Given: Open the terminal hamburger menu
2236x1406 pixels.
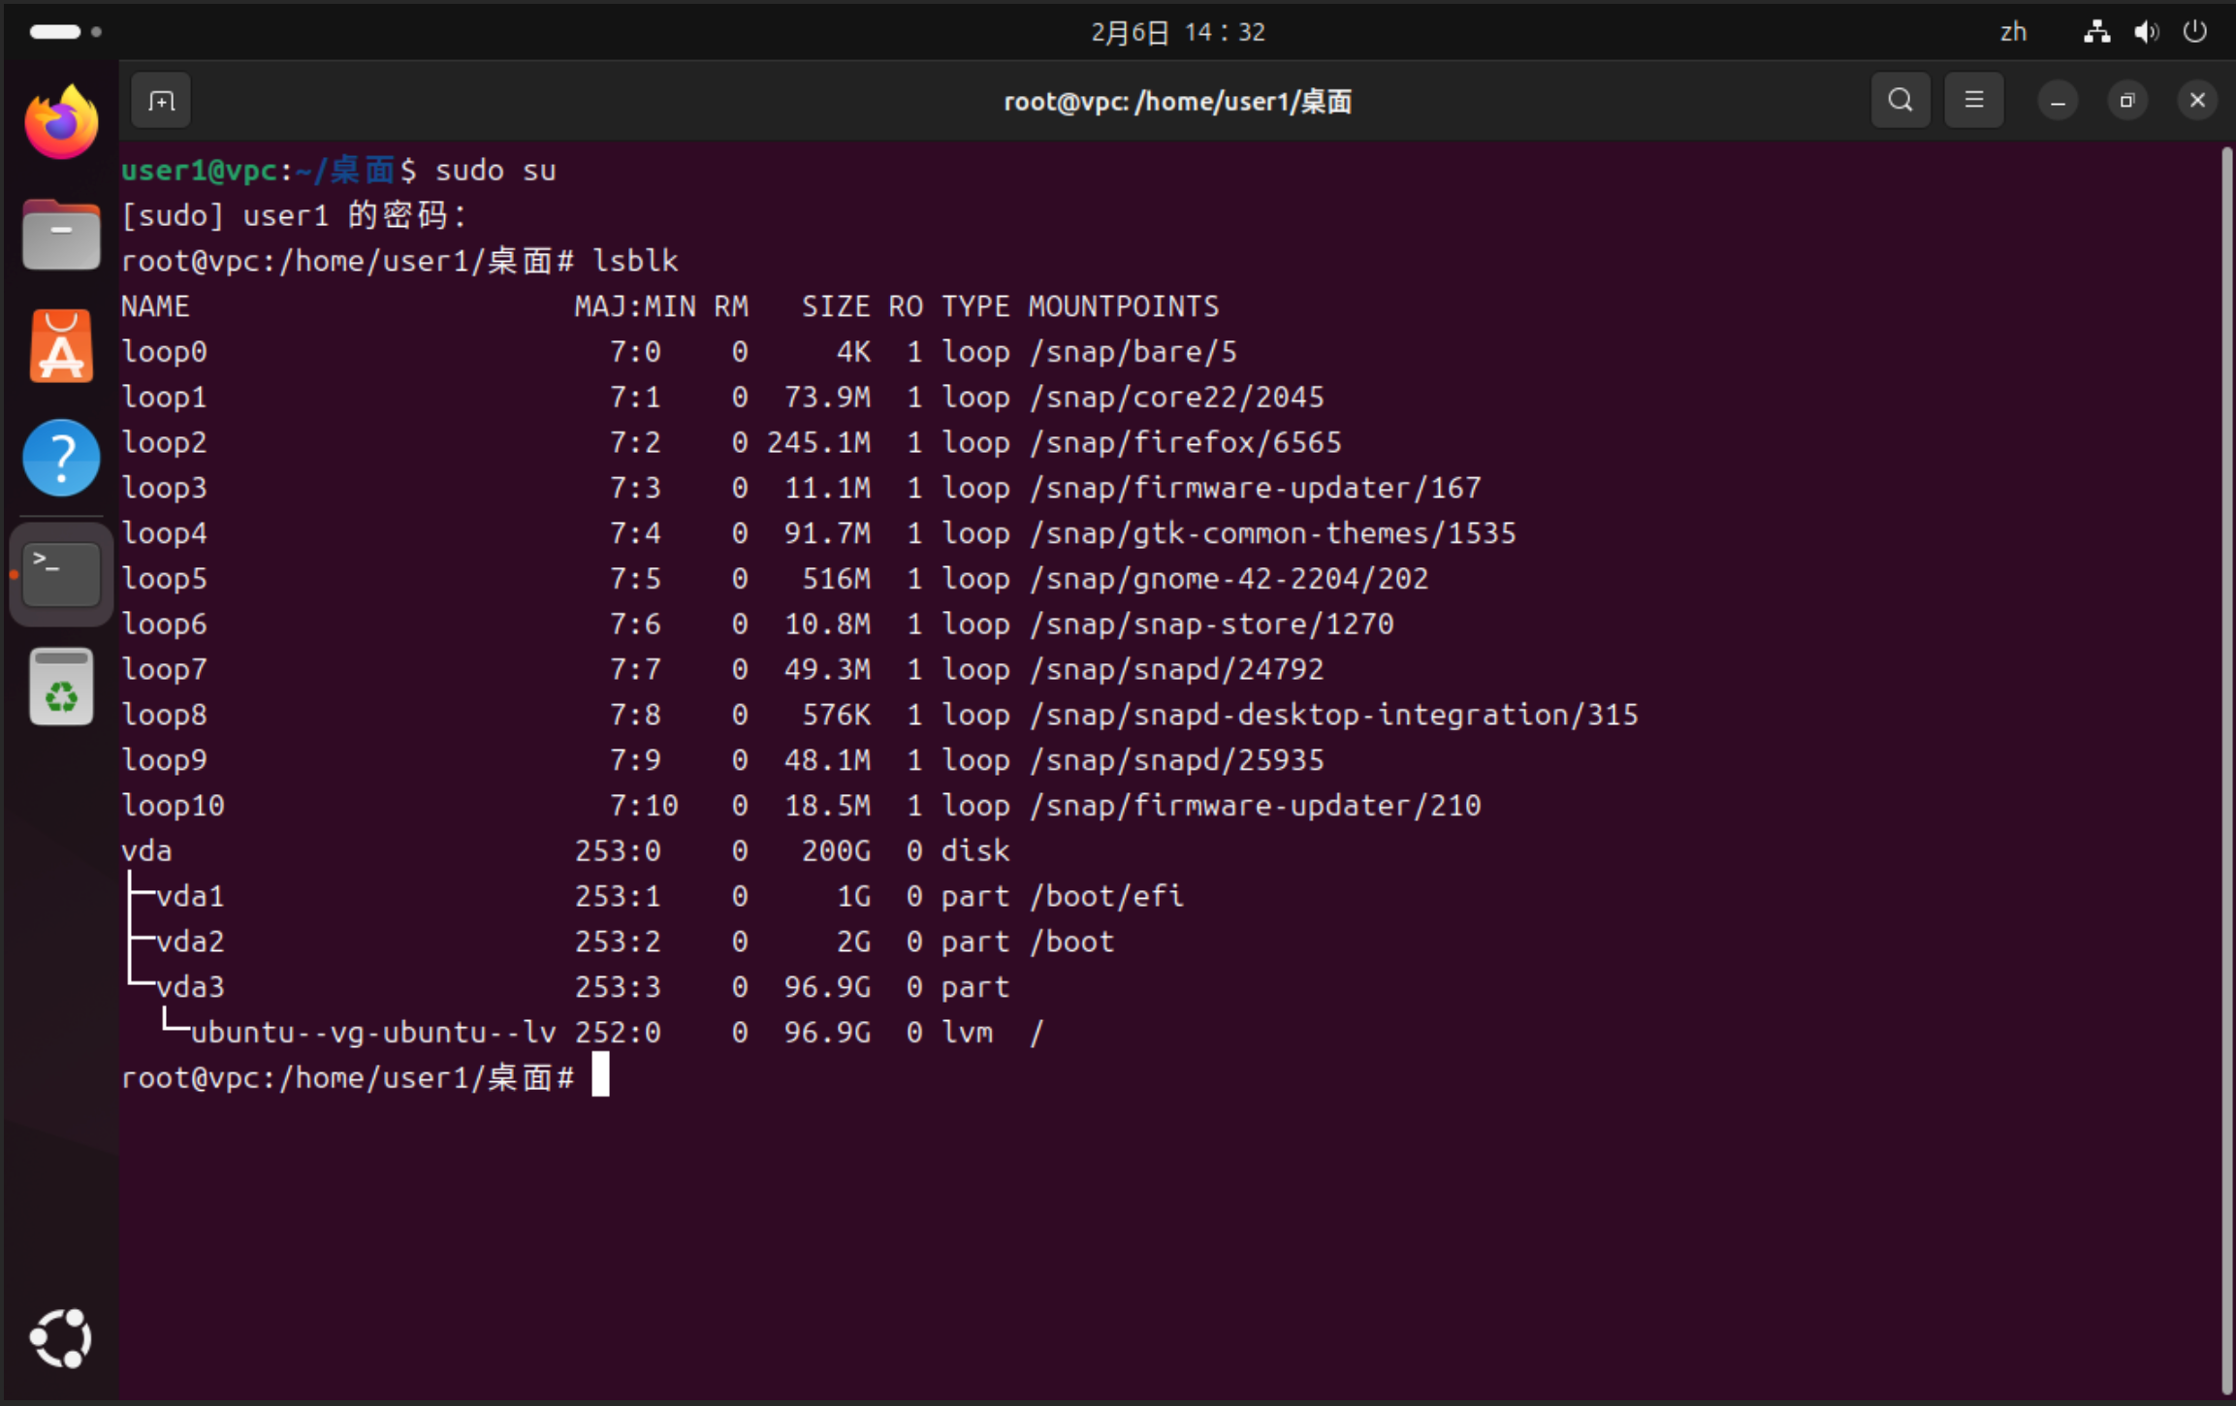Looking at the screenshot, I should [1973, 101].
